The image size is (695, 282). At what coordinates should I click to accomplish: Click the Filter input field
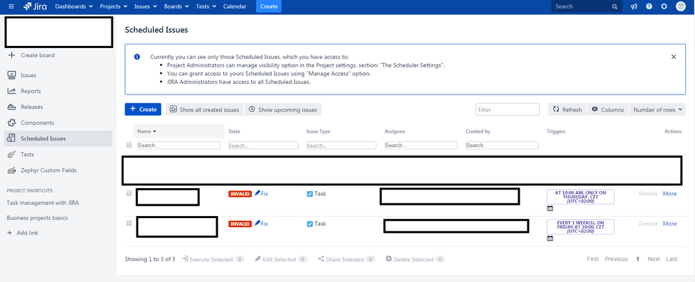click(507, 109)
